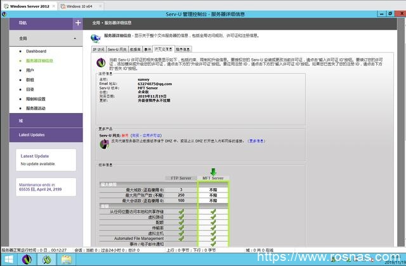This screenshot has width=406, height=266.
Task: Click the 更多信息 link
Action: coord(256,141)
